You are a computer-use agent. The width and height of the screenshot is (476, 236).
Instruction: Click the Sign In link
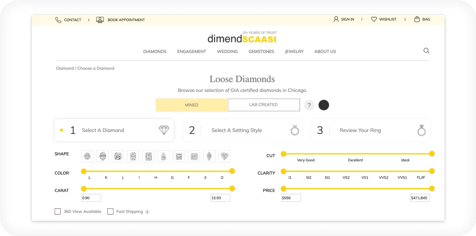pos(347,19)
